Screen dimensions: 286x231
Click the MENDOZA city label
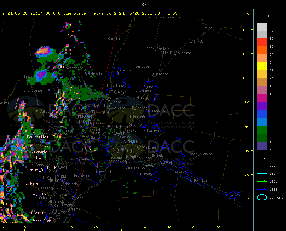[85, 116]
